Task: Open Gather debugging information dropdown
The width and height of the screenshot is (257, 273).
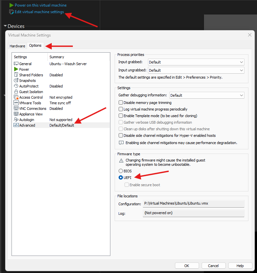Action: [207, 95]
